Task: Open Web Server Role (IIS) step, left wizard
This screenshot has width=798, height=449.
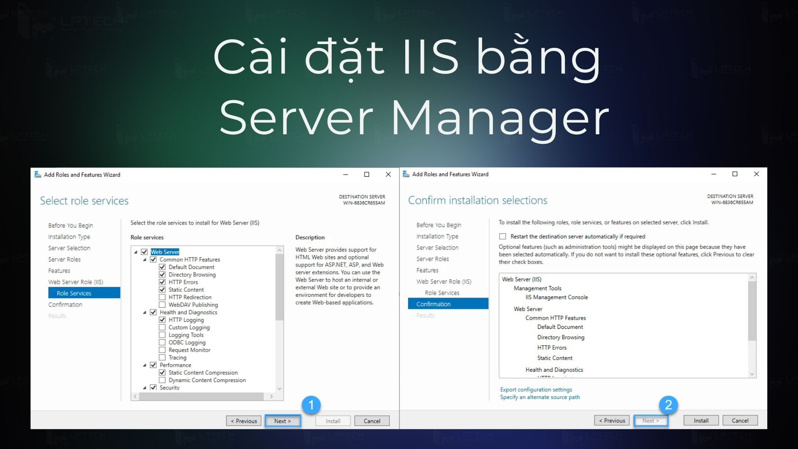Action: (76, 282)
